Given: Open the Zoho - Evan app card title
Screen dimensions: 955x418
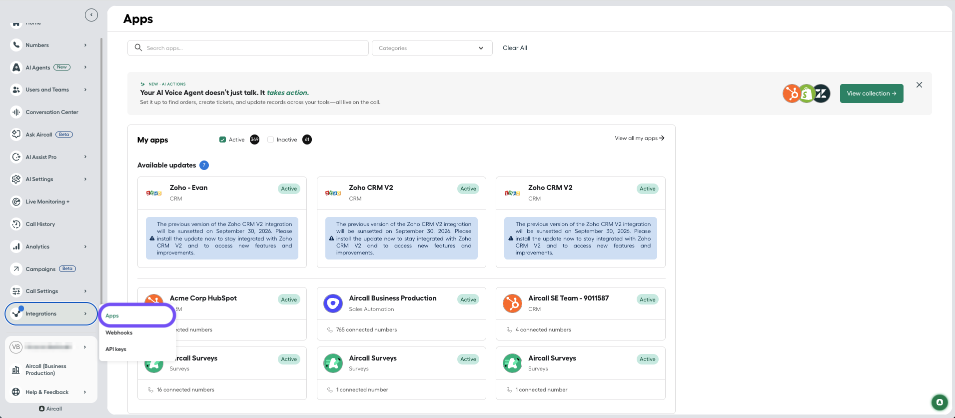Looking at the screenshot, I should click(x=188, y=187).
